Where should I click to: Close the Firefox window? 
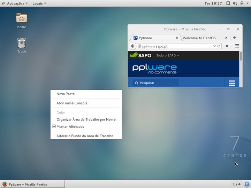click(x=238, y=29)
